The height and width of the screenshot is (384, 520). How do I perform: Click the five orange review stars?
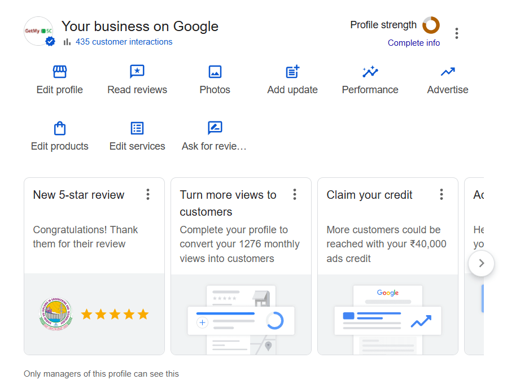coord(115,314)
